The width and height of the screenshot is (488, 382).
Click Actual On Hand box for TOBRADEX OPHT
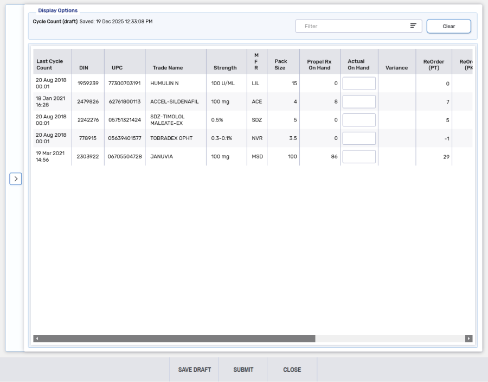[x=359, y=138]
